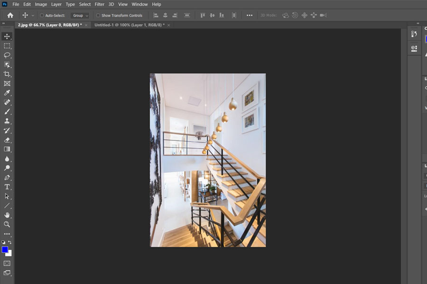Image resolution: width=427 pixels, height=284 pixels.
Task: Activate the Lasso tool
Action: pos(7,55)
